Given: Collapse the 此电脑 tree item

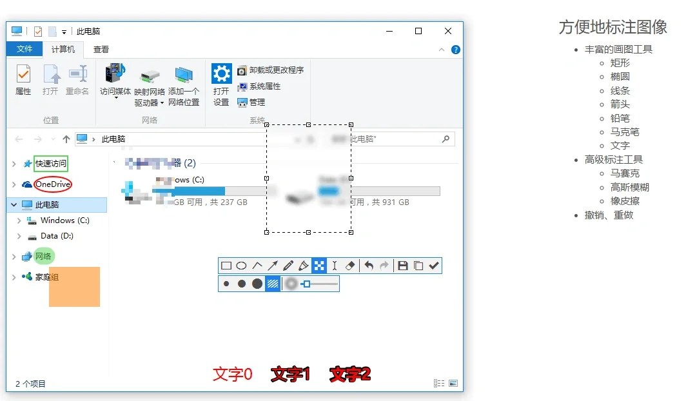Looking at the screenshot, I should click(x=13, y=205).
